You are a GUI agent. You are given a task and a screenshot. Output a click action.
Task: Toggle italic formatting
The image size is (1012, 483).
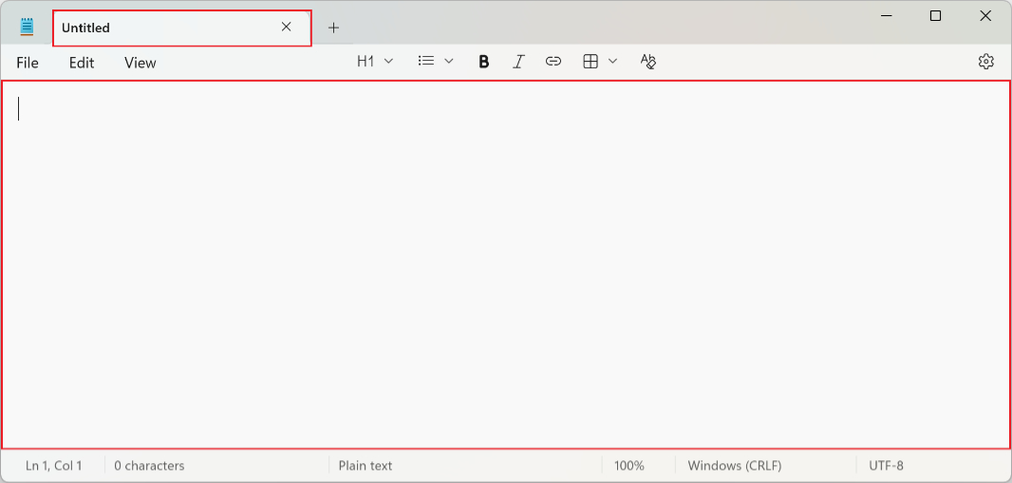(518, 62)
